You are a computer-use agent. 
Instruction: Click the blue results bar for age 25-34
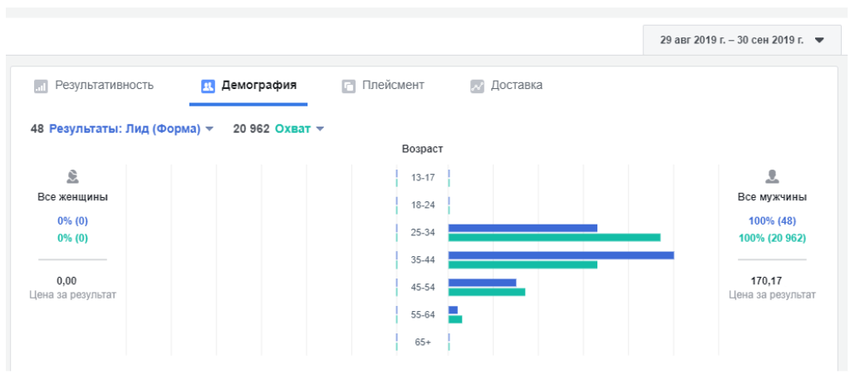tap(523, 228)
